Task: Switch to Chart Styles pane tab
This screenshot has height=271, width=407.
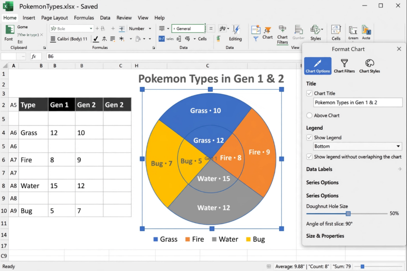Action: click(369, 66)
